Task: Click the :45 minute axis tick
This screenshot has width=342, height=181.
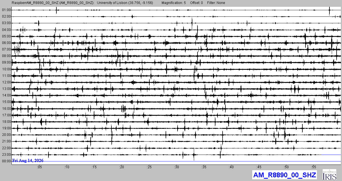Action: [x=259, y=167]
